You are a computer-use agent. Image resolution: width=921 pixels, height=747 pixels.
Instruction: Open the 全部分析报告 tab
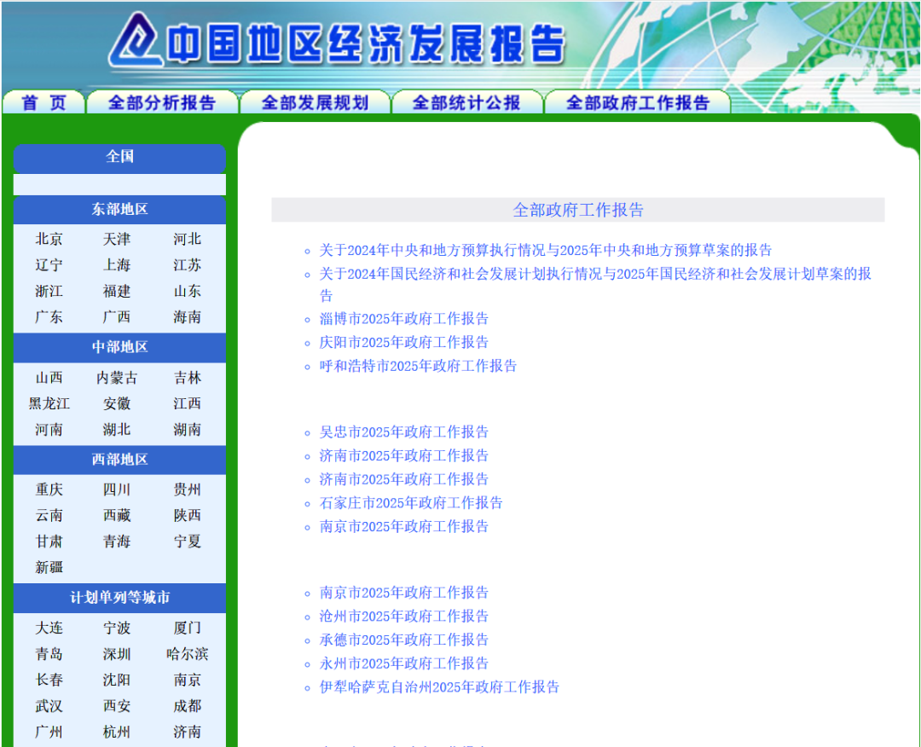162,103
